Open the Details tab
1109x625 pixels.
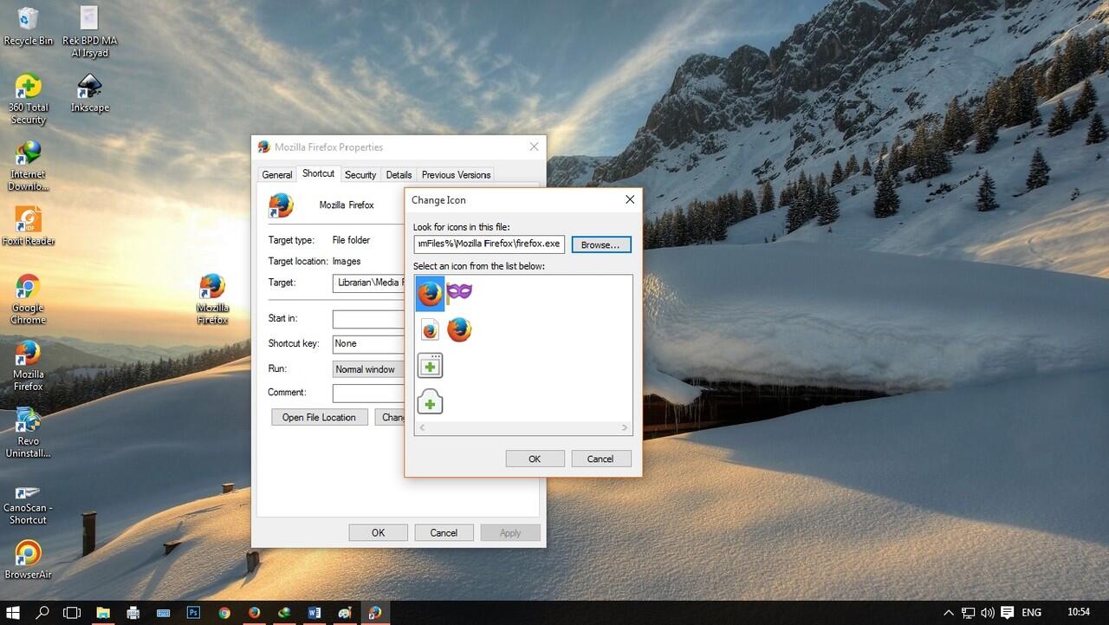(399, 175)
